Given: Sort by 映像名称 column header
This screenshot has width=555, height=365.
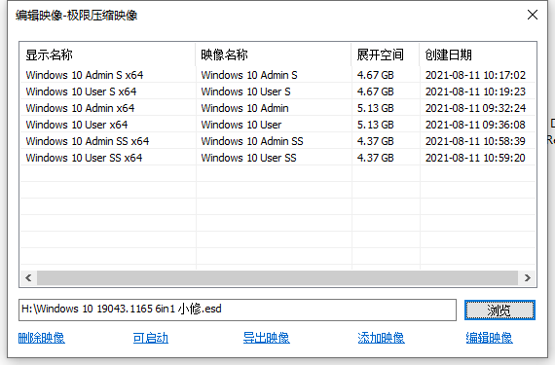Looking at the screenshot, I should pyautogui.click(x=274, y=55).
